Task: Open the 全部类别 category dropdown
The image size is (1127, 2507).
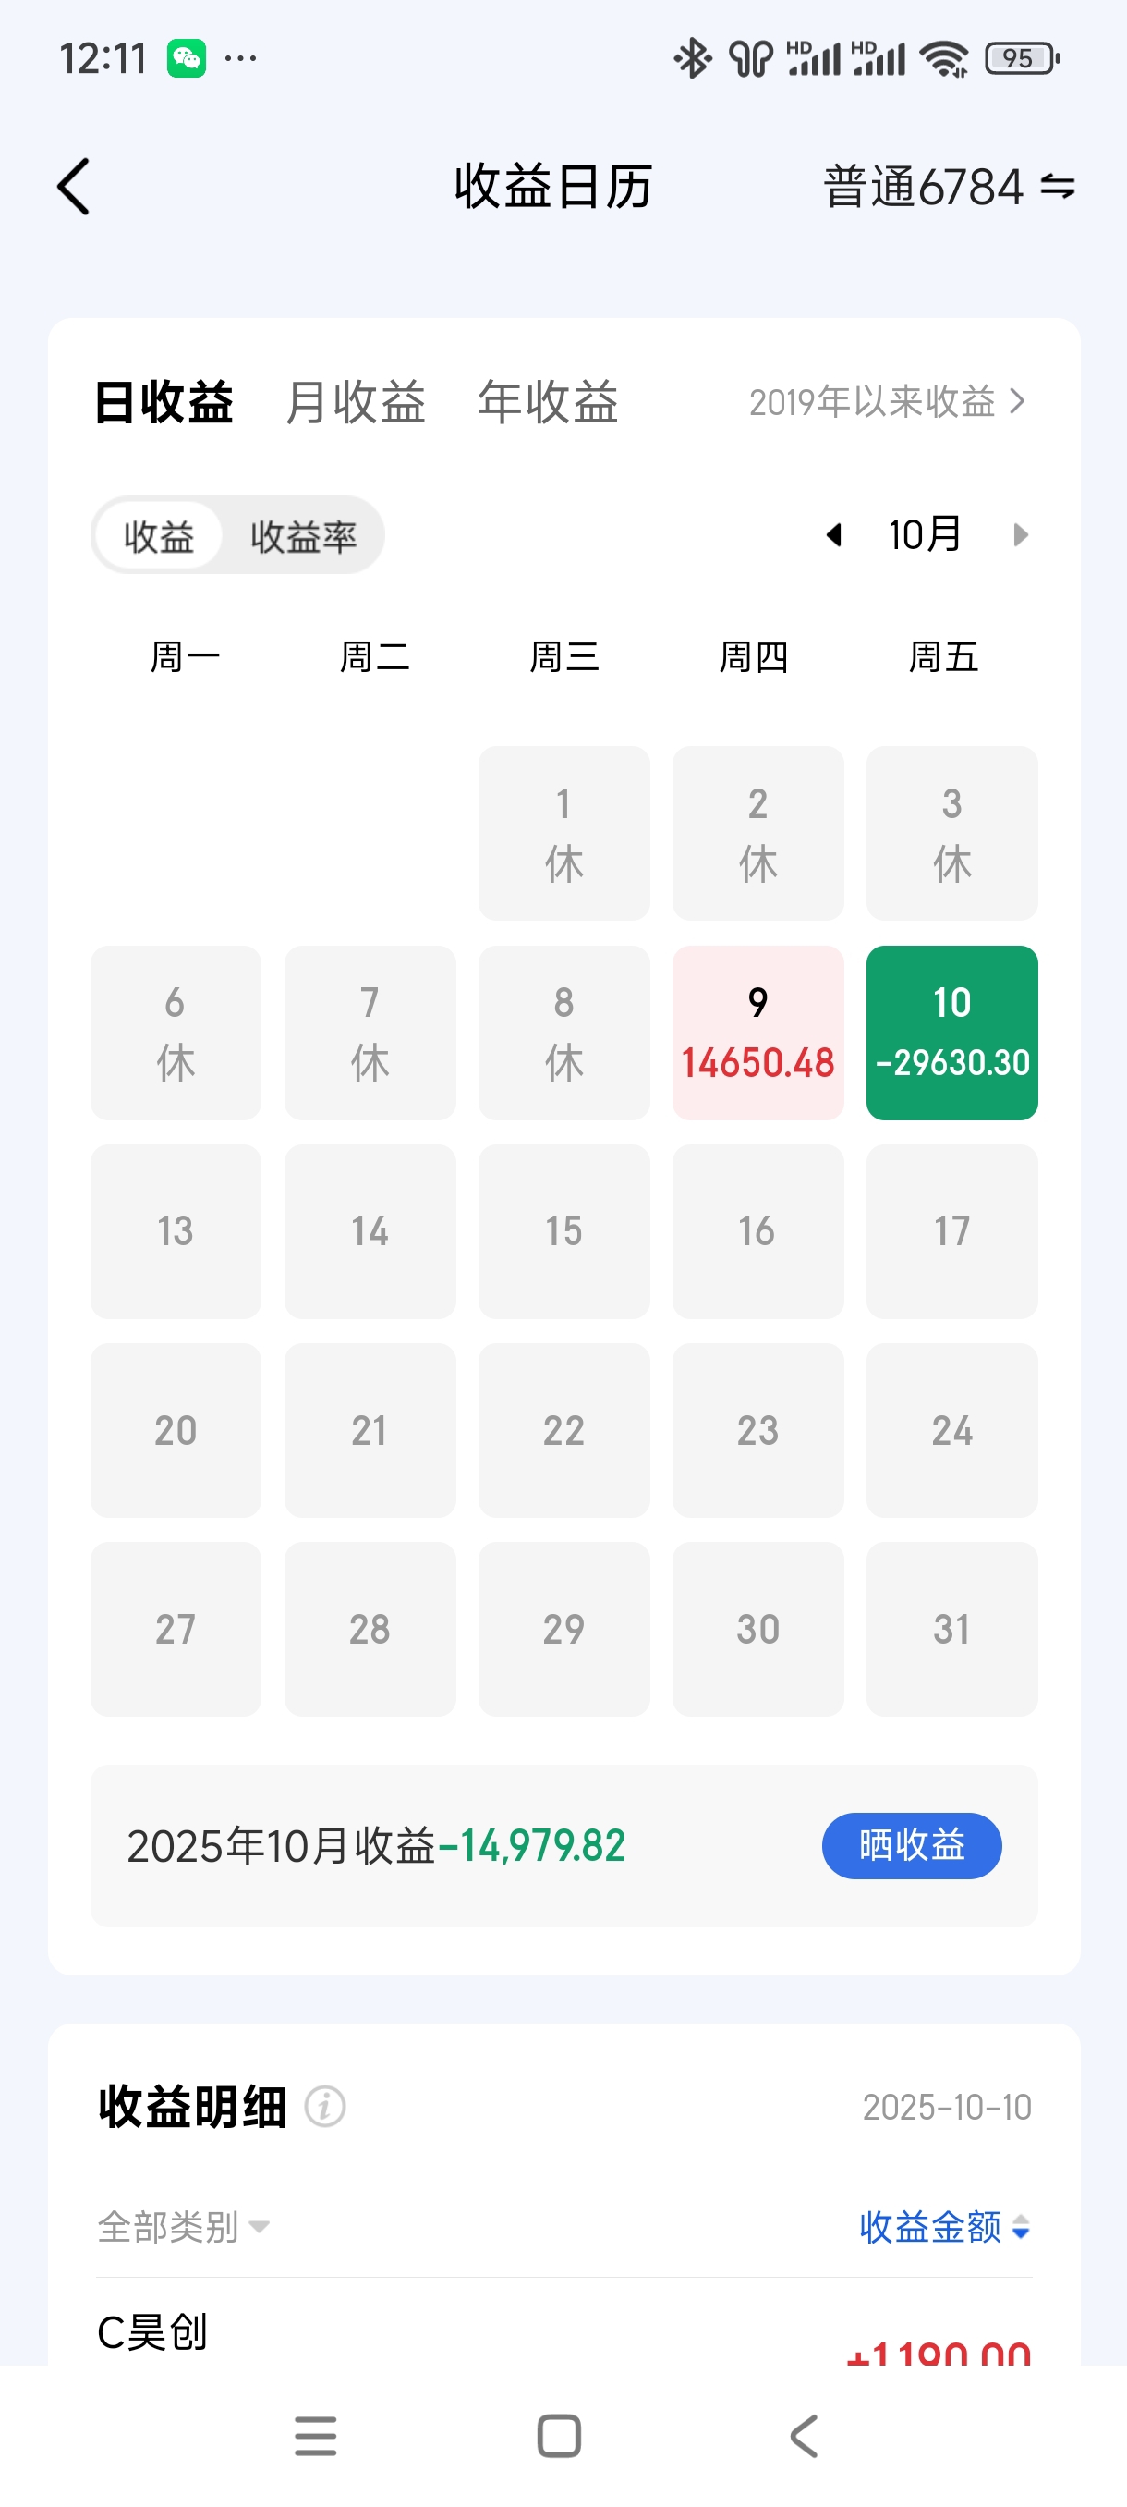Action: point(183,2227)
